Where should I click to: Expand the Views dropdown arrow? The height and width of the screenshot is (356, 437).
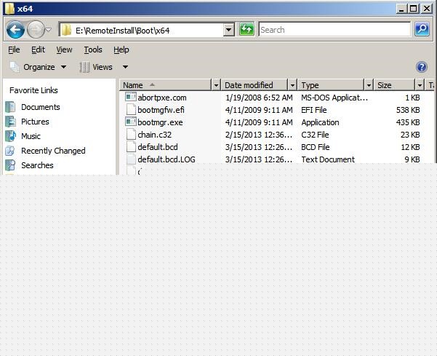click(x=125, y=67)
